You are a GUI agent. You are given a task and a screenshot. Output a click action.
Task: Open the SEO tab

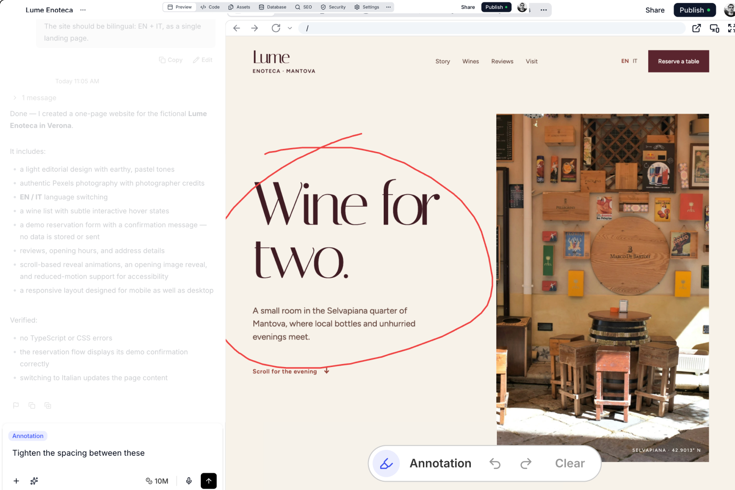coord(303,7)
